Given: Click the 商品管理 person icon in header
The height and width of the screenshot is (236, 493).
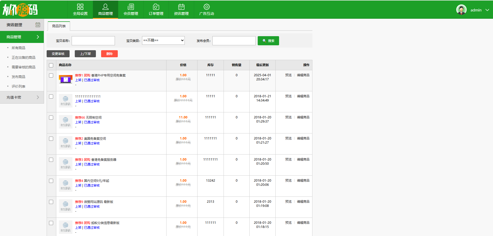Looking at the screenshot, I should (x=106, y=7).
